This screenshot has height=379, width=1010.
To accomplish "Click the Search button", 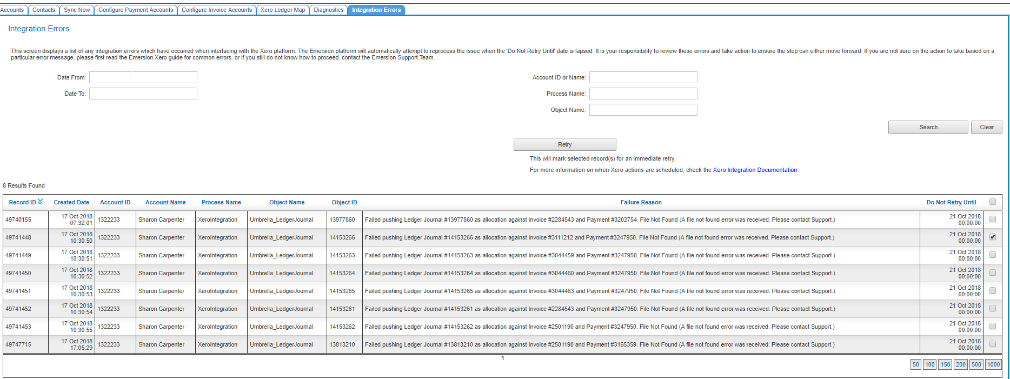I will point(928,127).
